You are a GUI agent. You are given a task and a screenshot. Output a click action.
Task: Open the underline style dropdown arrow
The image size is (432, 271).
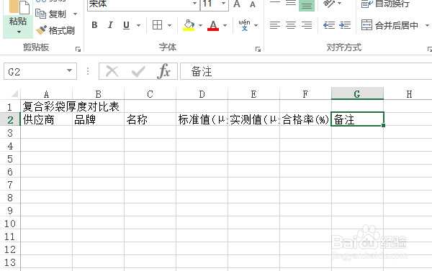138,25
